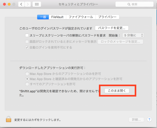Click the red close window button

pyautogui.click(x=4, y=4)
